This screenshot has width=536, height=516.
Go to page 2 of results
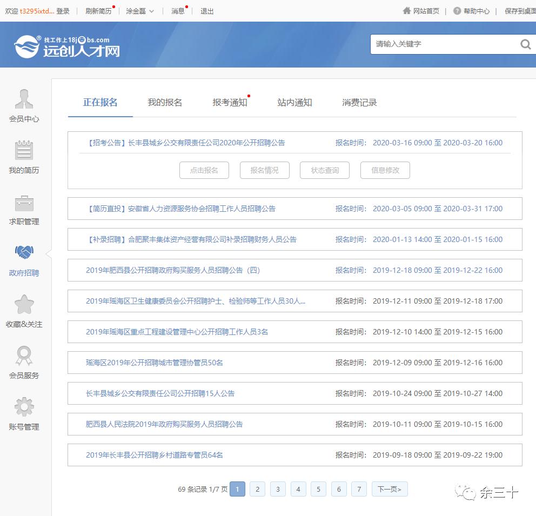point(258,488)
